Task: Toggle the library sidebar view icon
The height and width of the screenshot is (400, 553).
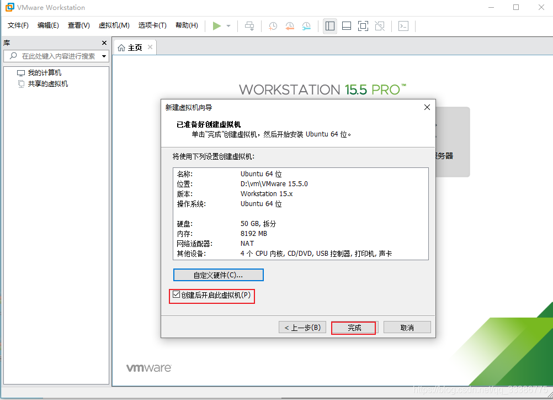Action: 329,26
